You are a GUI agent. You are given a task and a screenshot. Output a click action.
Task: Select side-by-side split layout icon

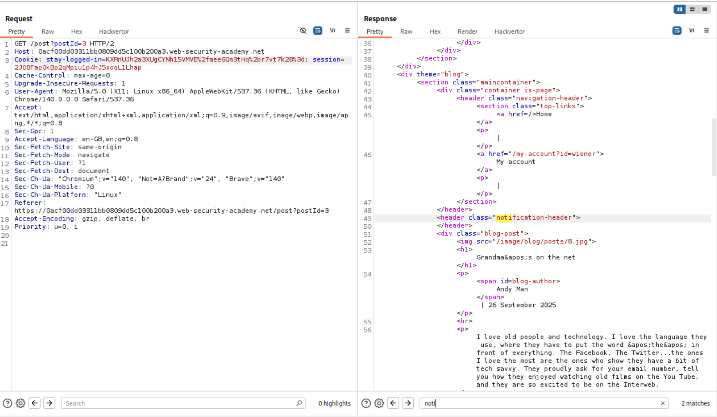click(680, 9)
